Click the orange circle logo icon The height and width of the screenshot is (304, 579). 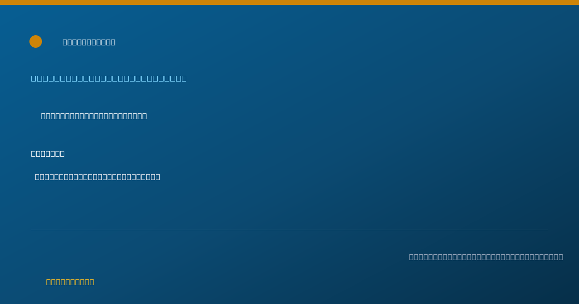click(x=36, y=41)
